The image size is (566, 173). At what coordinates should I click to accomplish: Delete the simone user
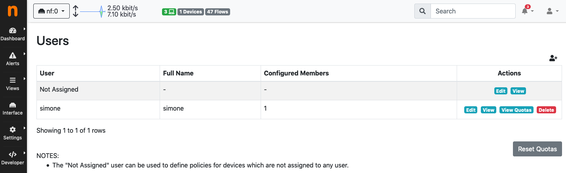tap(546, 110)
